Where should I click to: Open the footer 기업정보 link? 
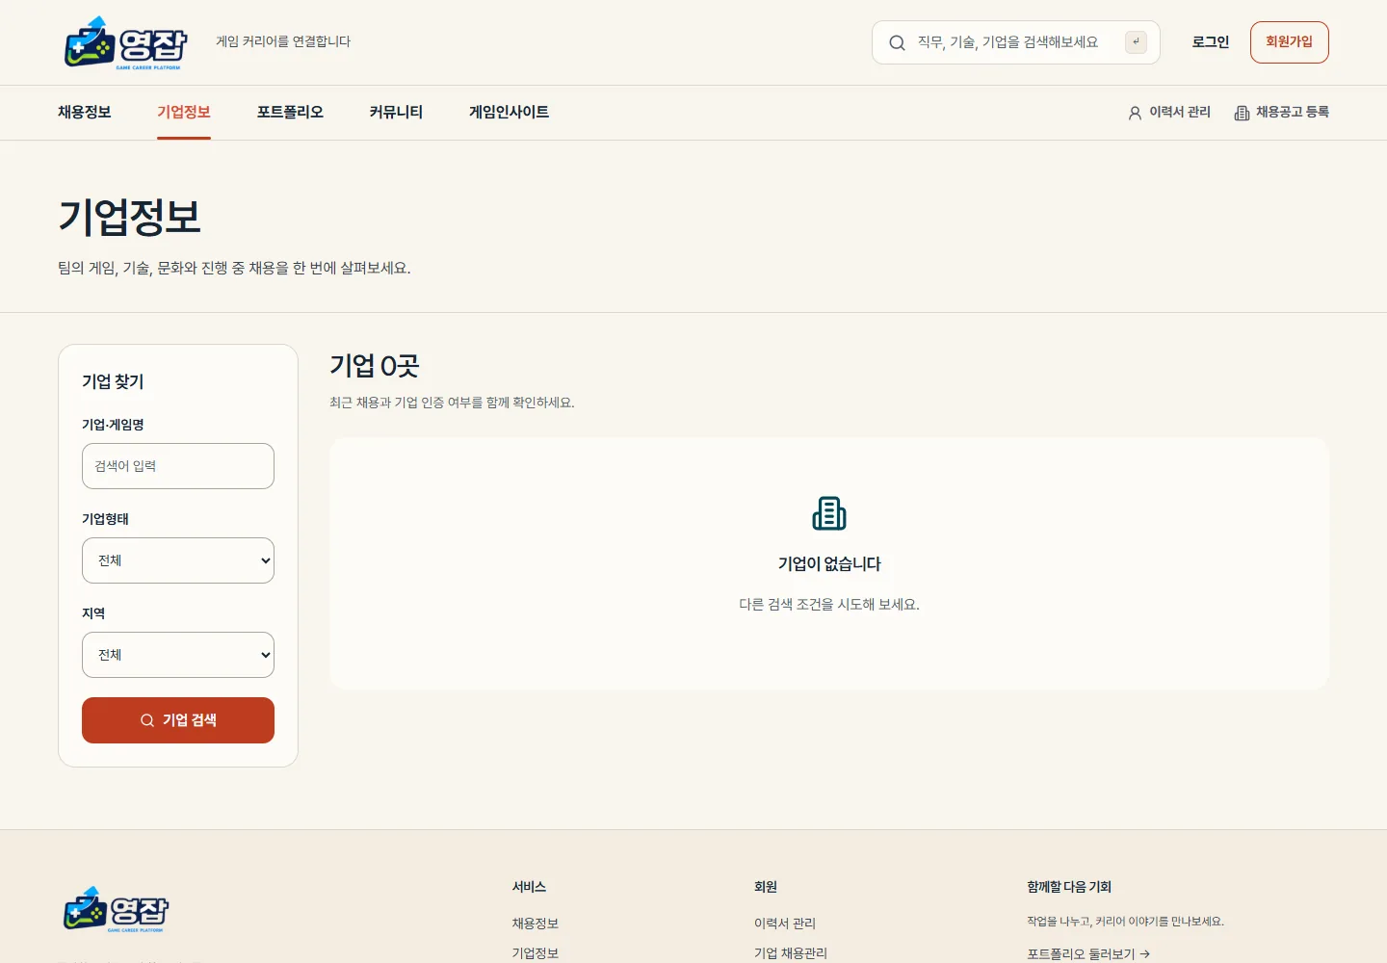pos(536,953)
